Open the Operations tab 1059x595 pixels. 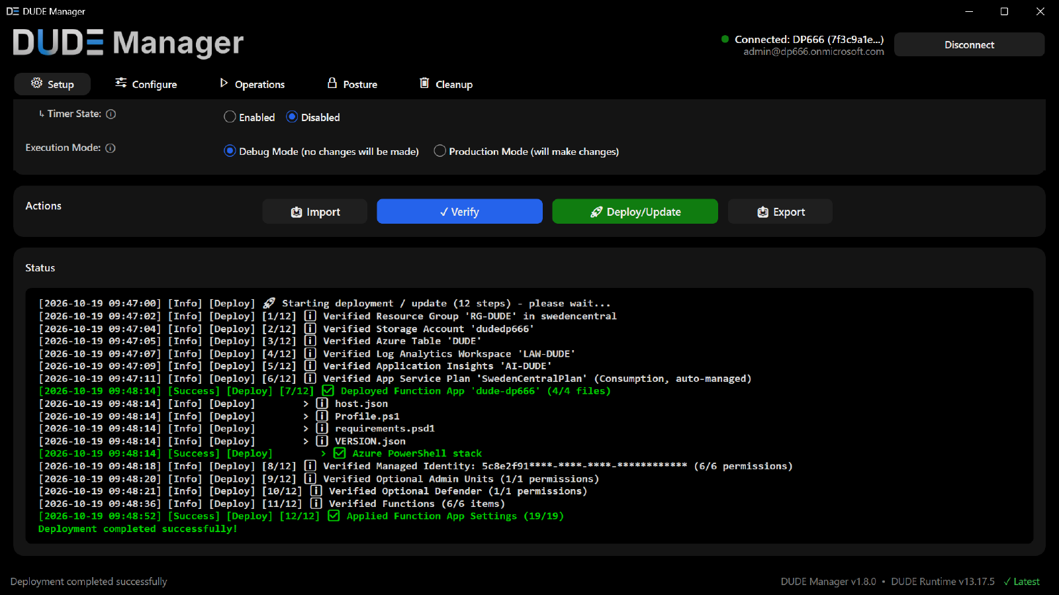click(x=252, y=84)
